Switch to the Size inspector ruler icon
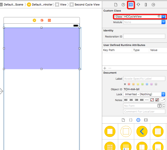 (146, 5)
